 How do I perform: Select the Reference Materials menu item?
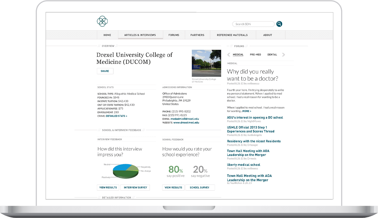click(x=232, y=35)
